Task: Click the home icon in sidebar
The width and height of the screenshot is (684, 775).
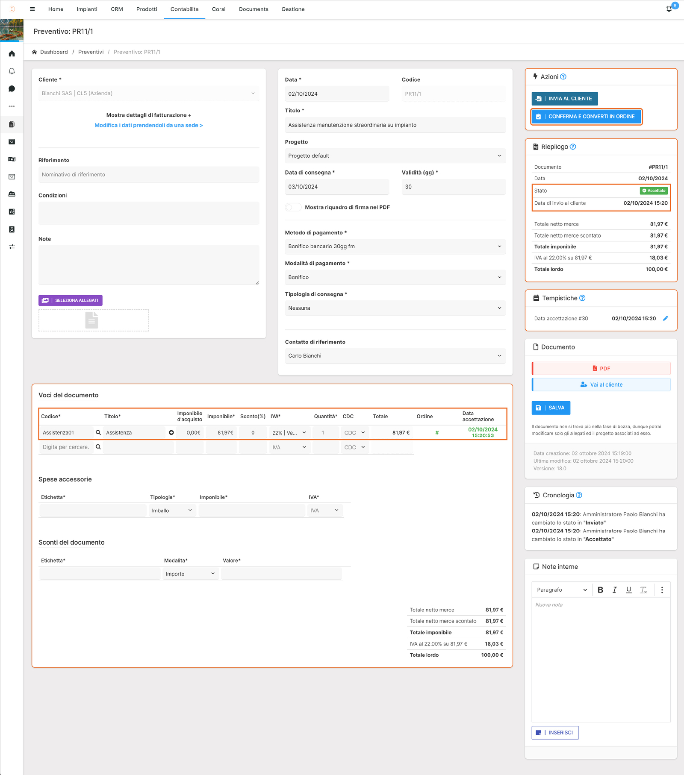Action: 12,54
